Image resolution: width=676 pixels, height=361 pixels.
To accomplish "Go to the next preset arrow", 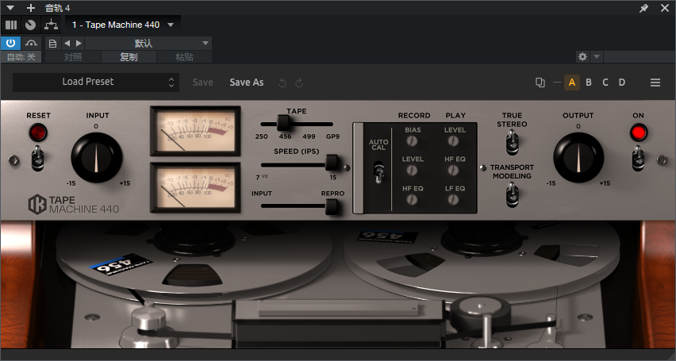I will coord(79,43).
